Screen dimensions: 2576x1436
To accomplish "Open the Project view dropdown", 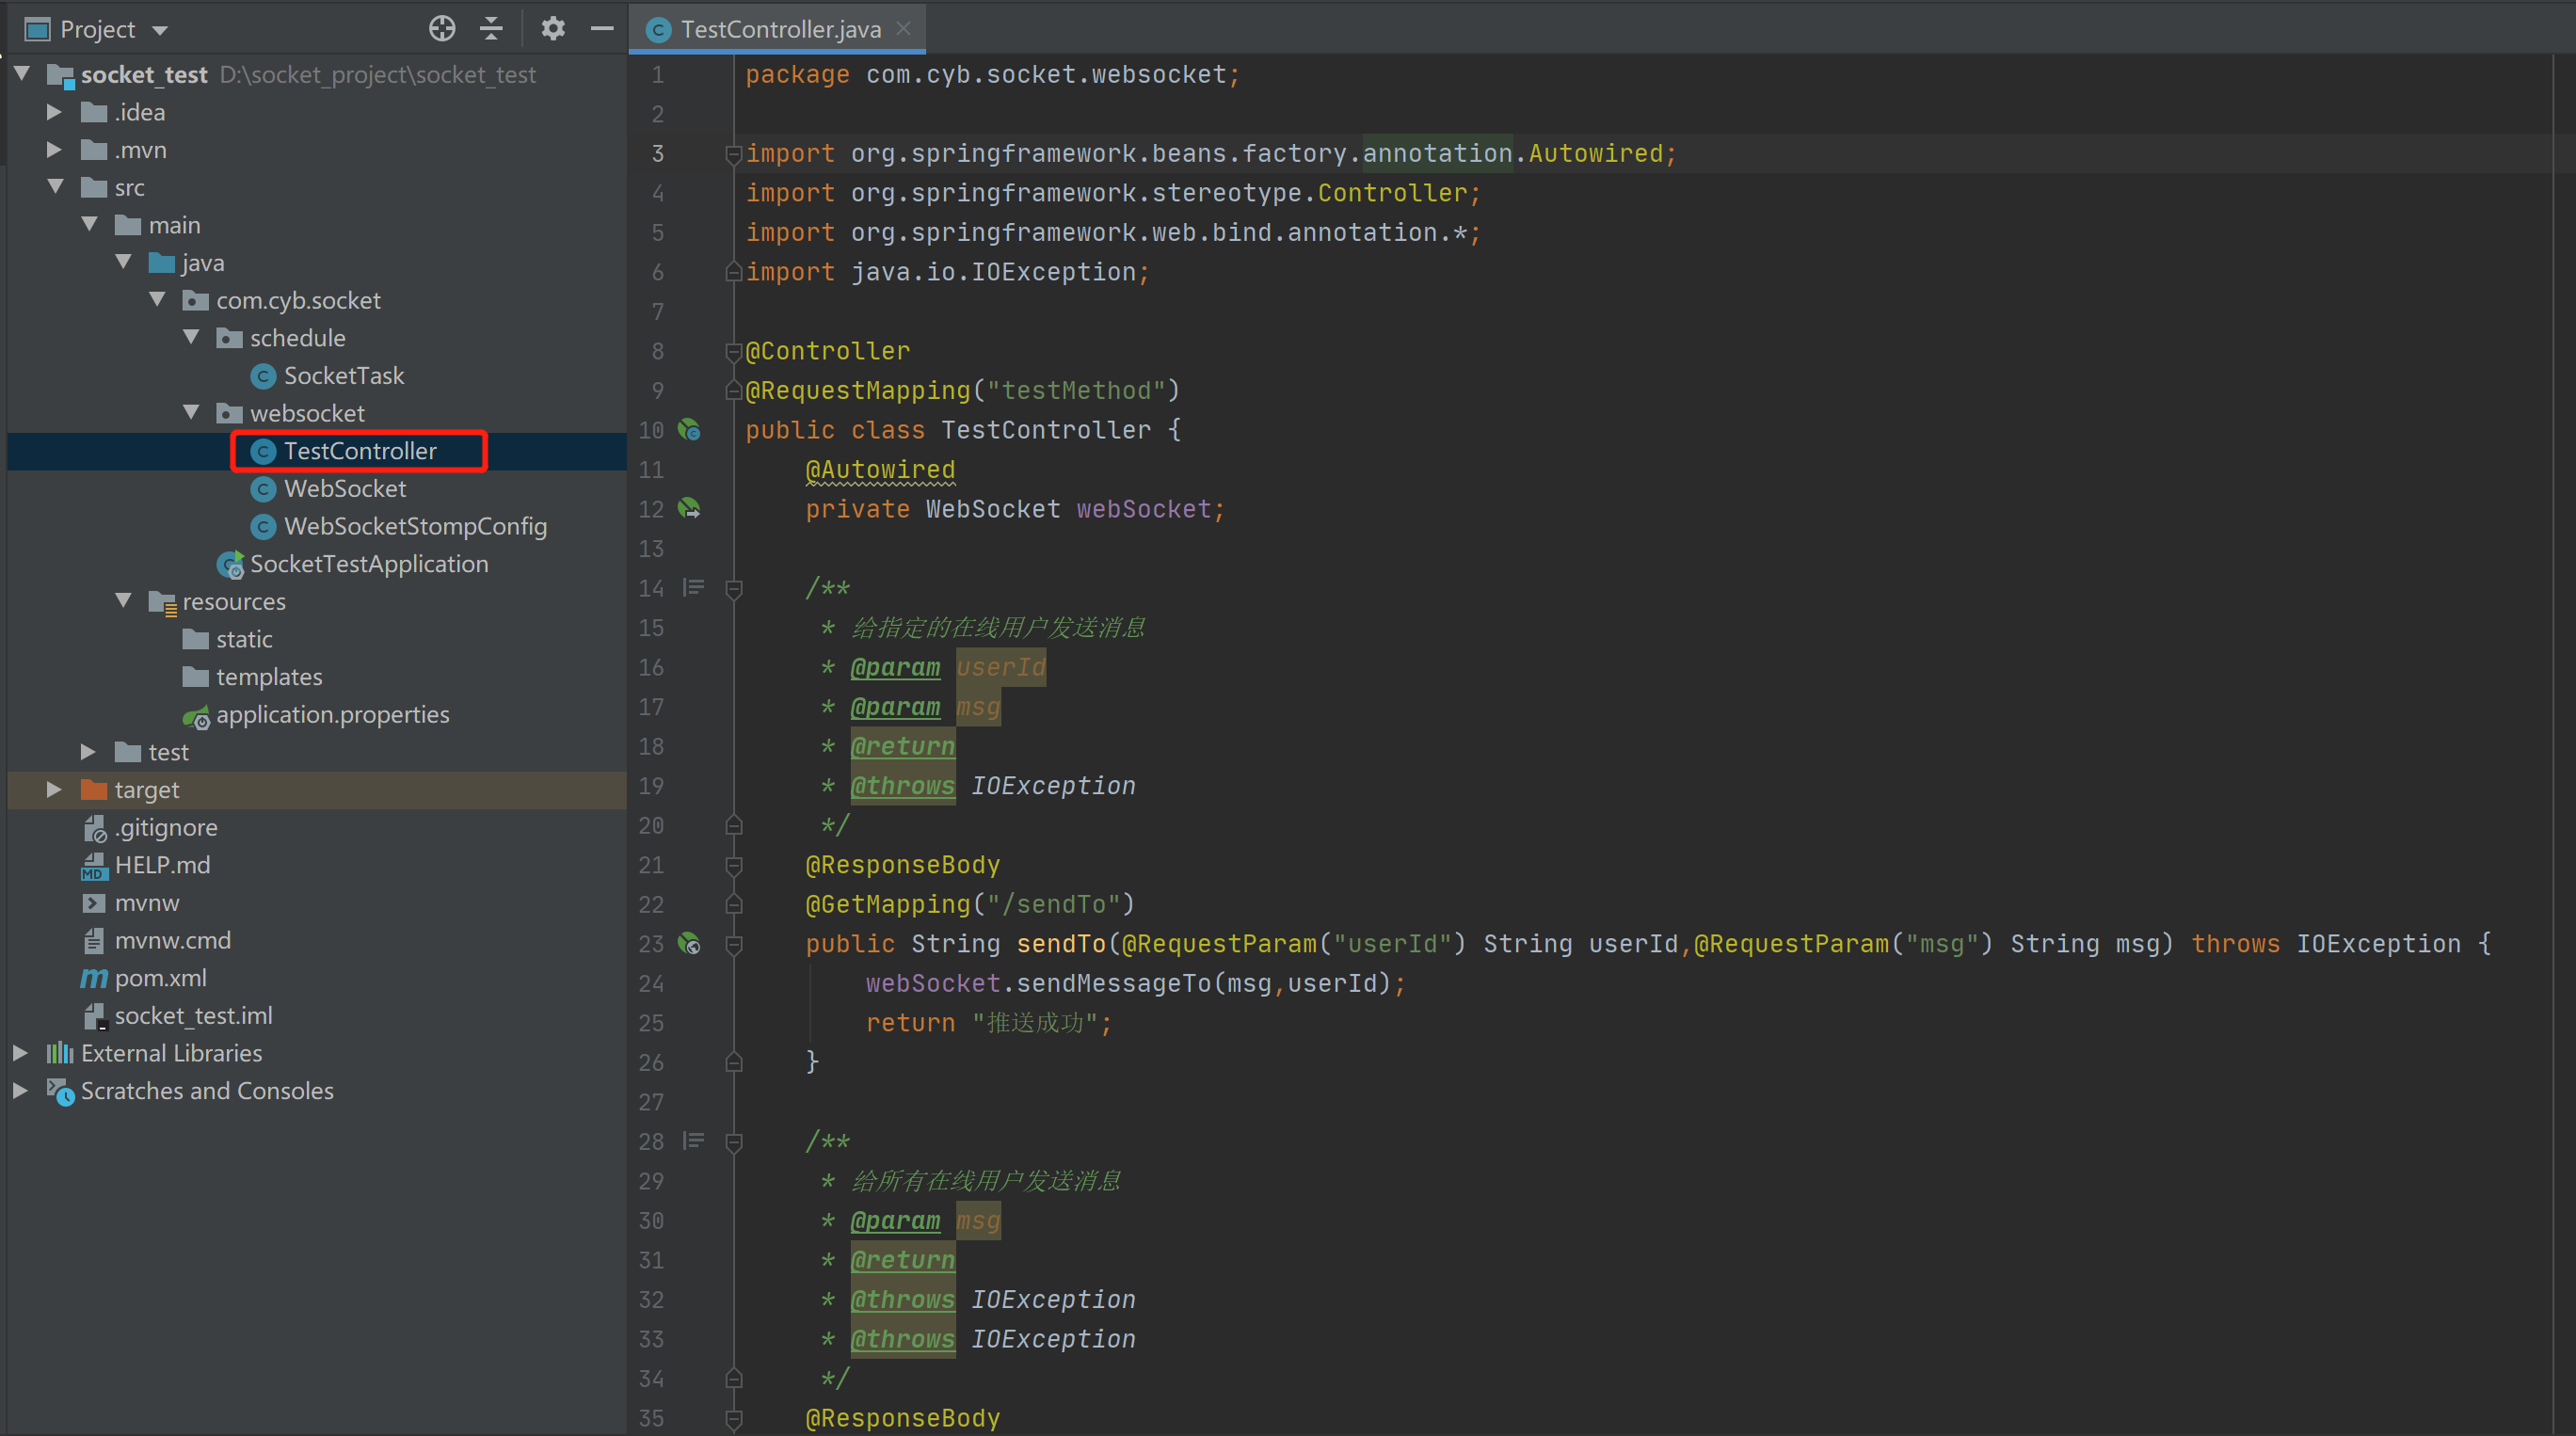I will tap(162, 29).
